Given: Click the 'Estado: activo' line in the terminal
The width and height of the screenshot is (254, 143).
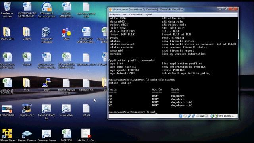Looking at the screenshot, I should pyautogui.click(x=120, y=83).
